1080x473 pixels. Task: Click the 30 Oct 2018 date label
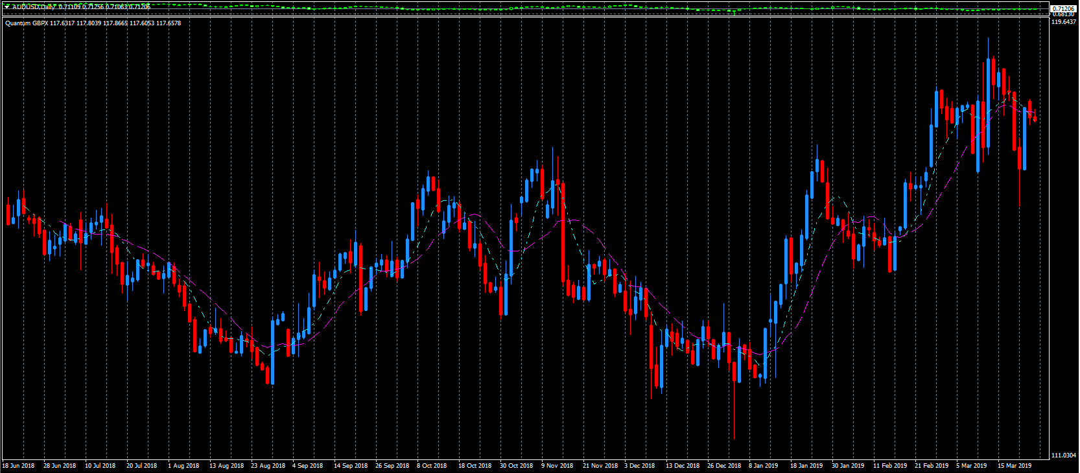click(516, 465)
